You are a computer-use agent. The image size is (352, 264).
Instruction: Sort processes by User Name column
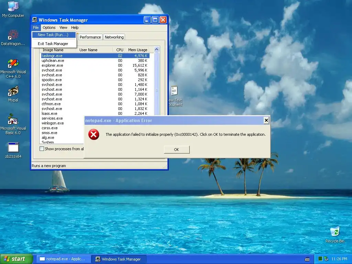95,50
